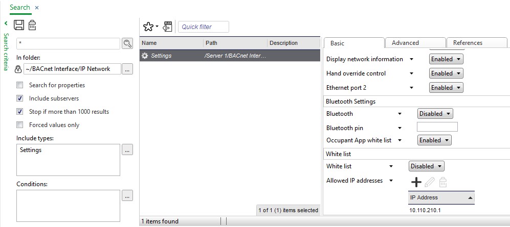Image resolution: width=510 pixels, height=227 pixels.
Task: Remove the allowed IP address with trash icon
Action: point(442,182)
